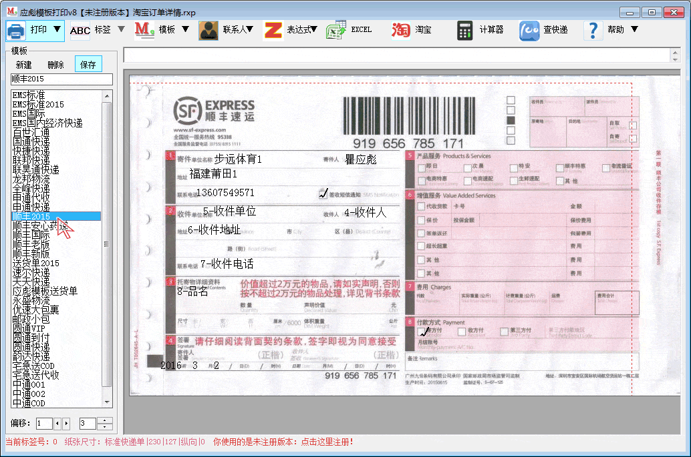Expand the 表达式 dropdown arrow
This screenshot has width=691, height=457.
coord(313,29)
